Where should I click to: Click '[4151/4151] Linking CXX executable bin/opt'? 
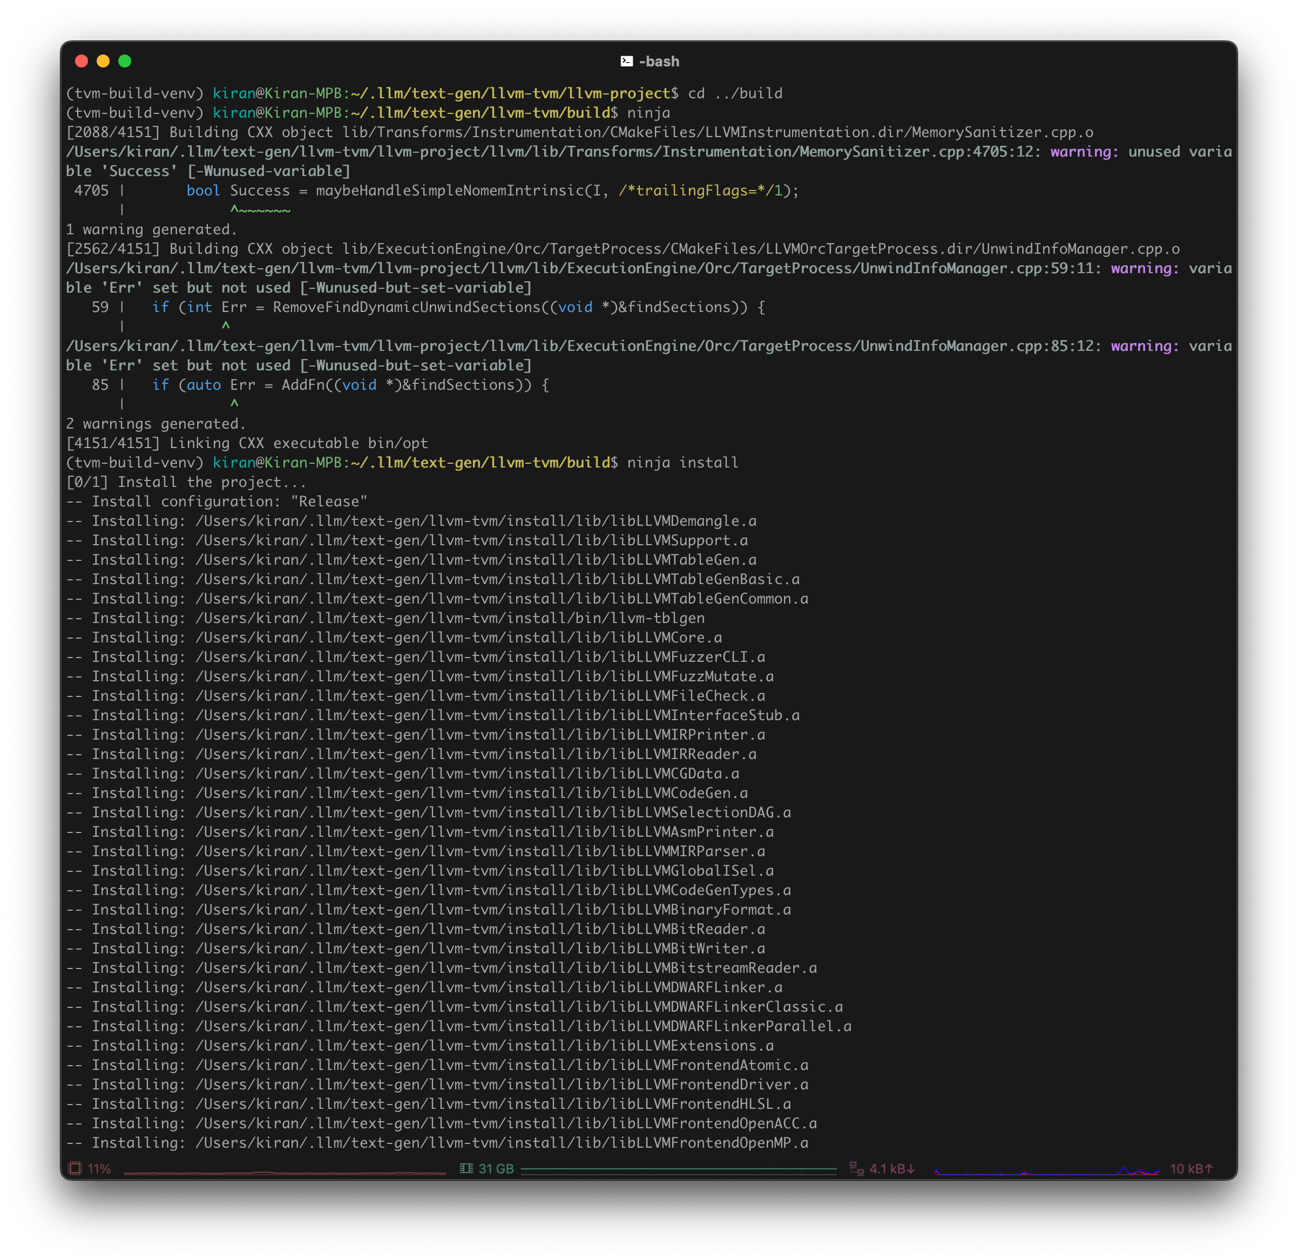click(x=247, y=444)
